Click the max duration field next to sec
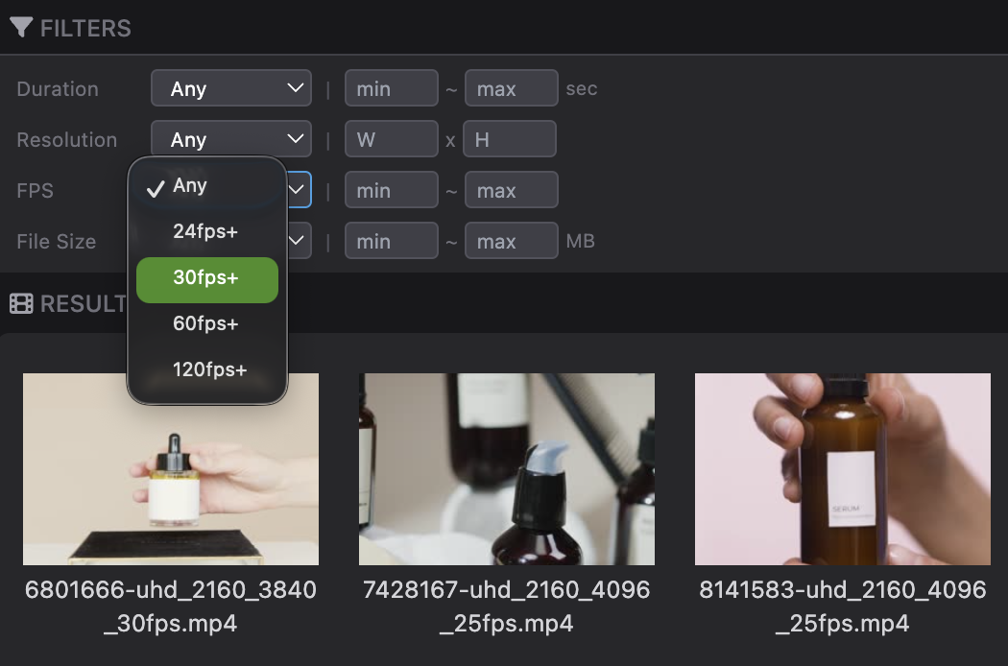This screenshot has height=666, width=1008. click(x=511, y=87)
